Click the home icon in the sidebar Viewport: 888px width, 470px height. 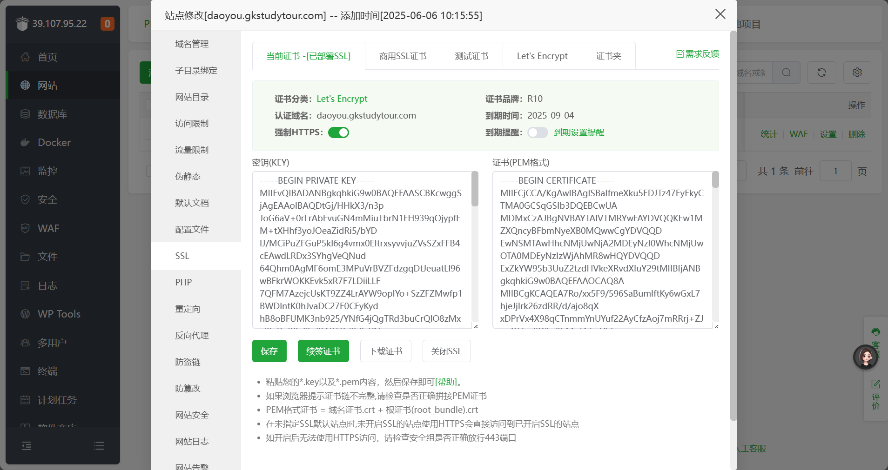tap(25, 57)
